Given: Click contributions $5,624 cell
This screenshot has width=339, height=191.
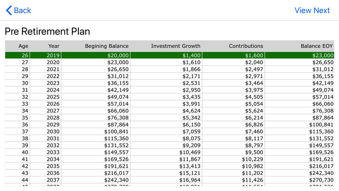Looking at the screenshot, I should [x=233, y=111].
